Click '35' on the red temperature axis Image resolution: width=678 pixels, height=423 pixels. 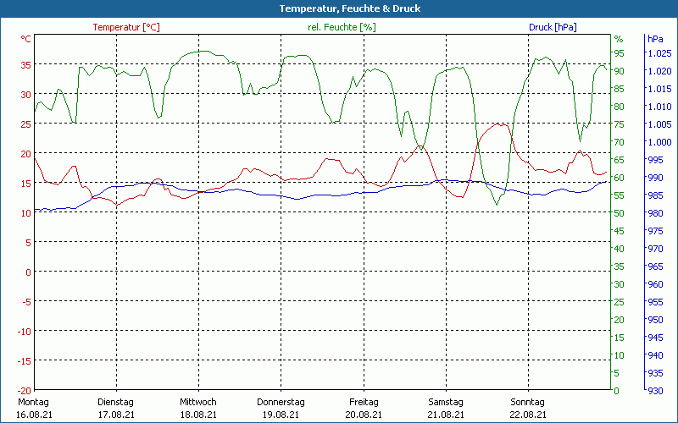[26, 65]
